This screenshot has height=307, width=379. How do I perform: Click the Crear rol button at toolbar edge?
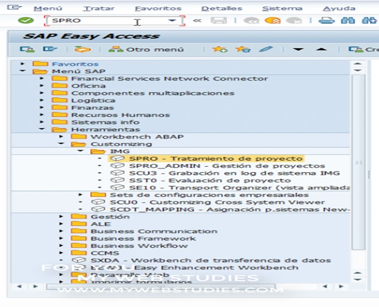(x=364, y=49)
